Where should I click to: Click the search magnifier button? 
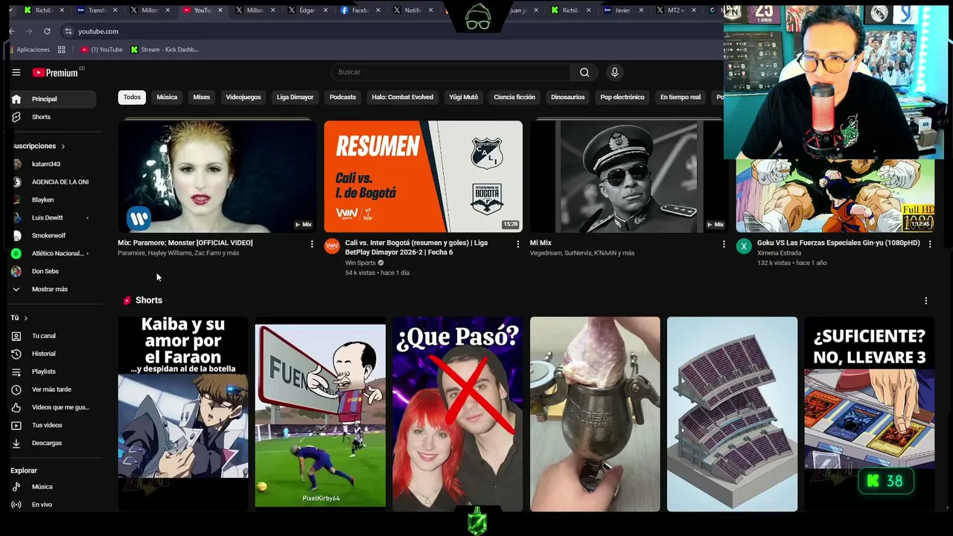(x=584, y=72)
